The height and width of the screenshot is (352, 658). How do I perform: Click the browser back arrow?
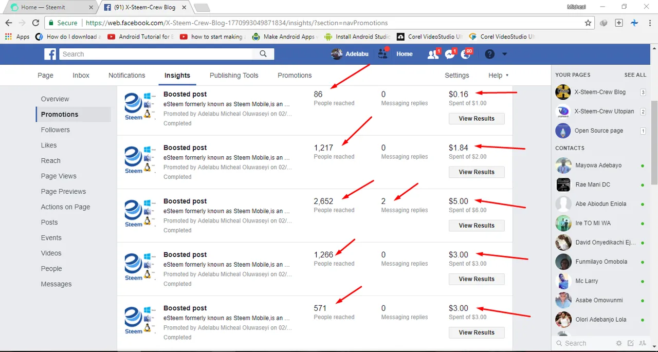[8, 23]
